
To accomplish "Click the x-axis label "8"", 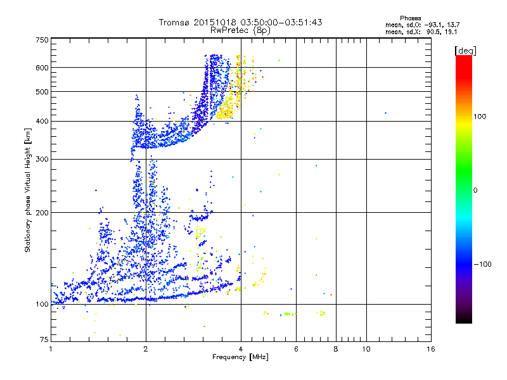I will click(336, 349).
